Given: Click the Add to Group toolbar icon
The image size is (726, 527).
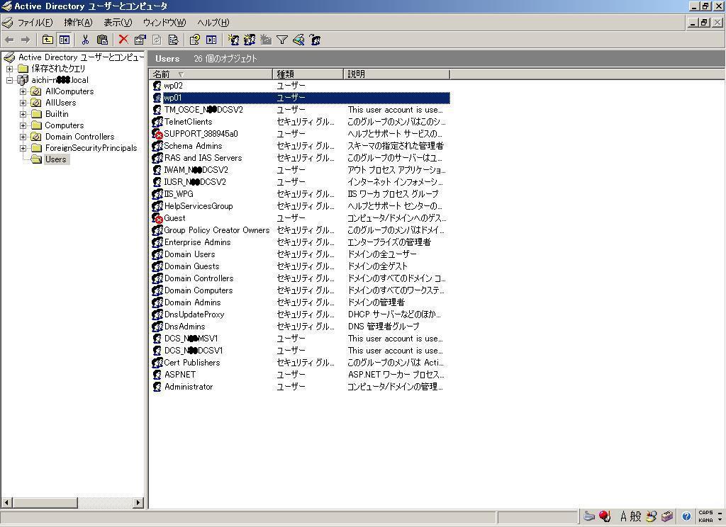Looking at the screenshot, I should pos(315,40).
